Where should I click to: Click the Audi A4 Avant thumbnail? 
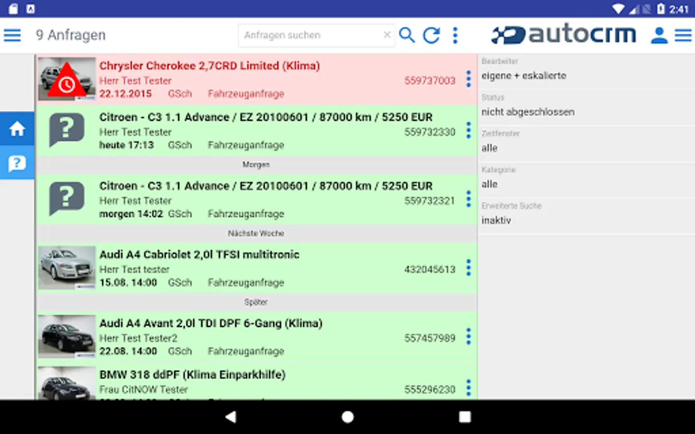click(67, 337)
